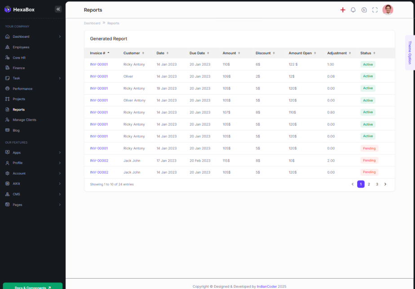The width and height of the screenshot is (415, 289).
Task: Click the red plus icon in header
Action: (343, 10)
